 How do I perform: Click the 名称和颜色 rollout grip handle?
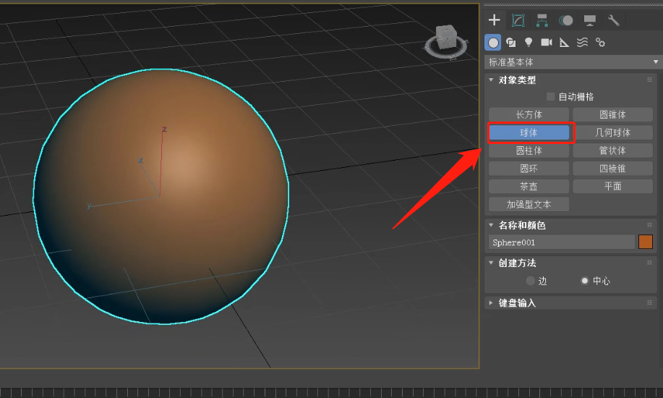649,225
